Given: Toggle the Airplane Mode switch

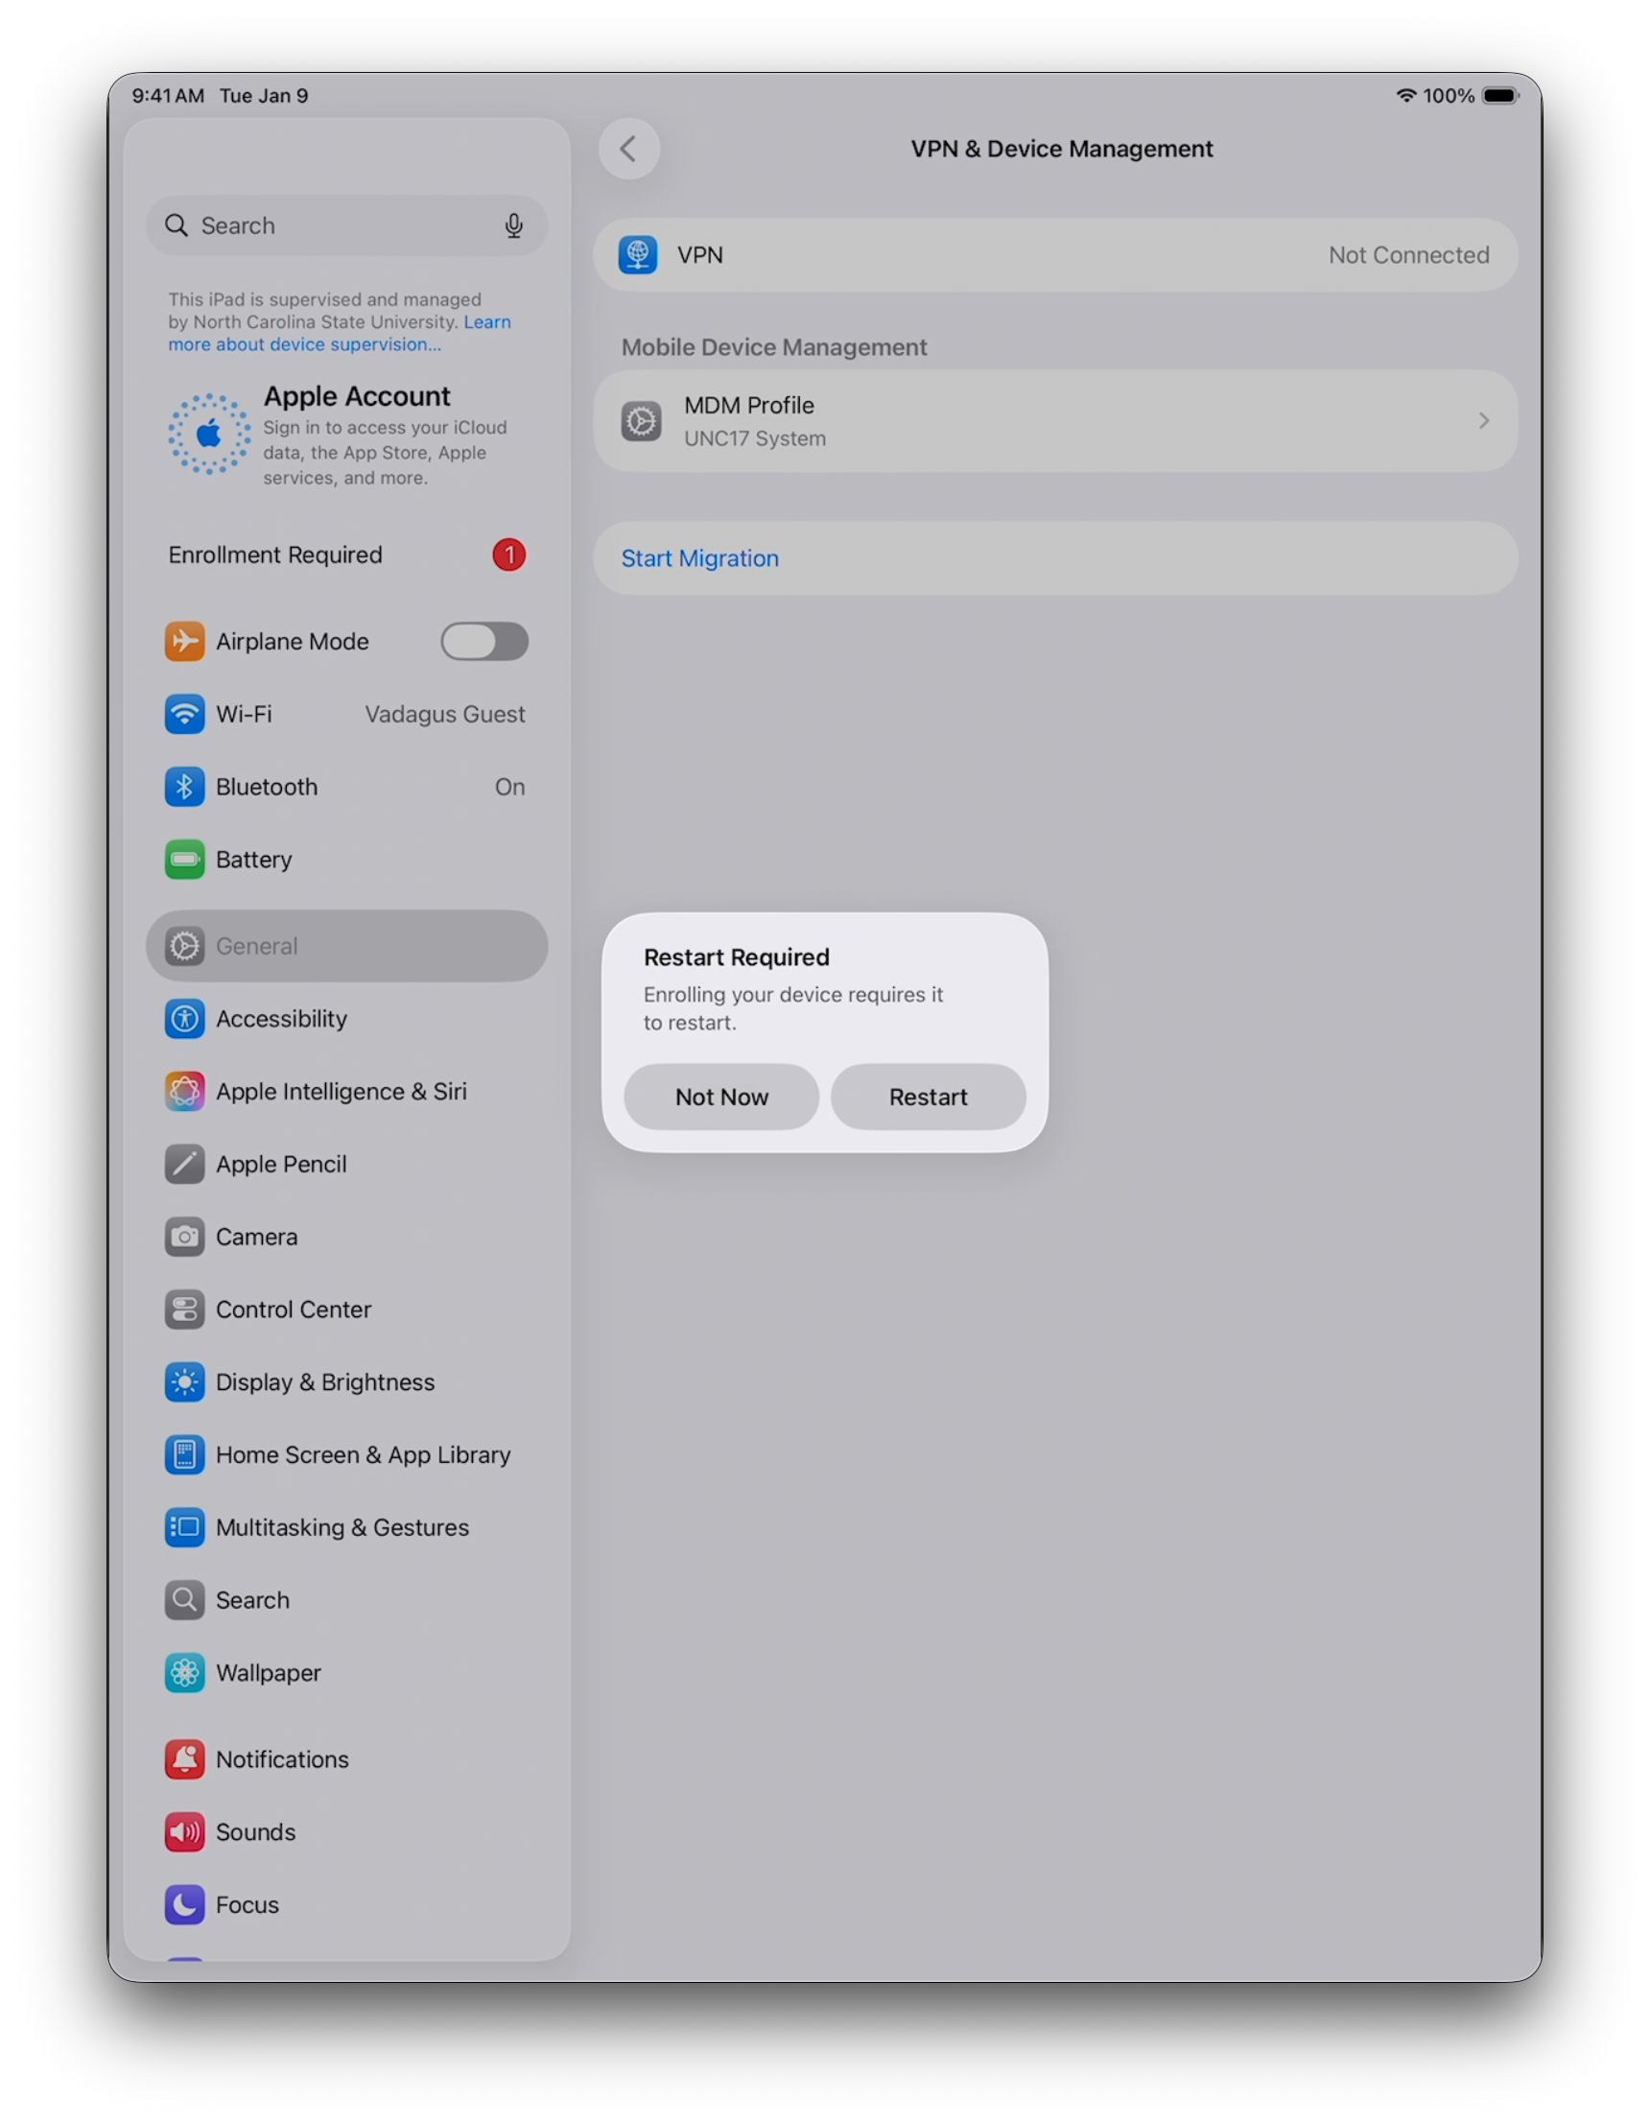Looking at the screenshot, I should [484, 642].
